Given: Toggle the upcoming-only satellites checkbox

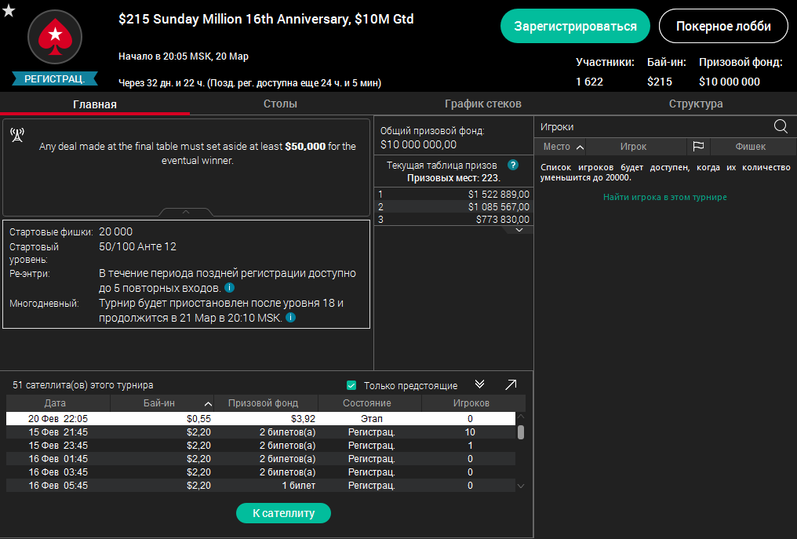Looking at the screenshot, I should click(351, 385).
